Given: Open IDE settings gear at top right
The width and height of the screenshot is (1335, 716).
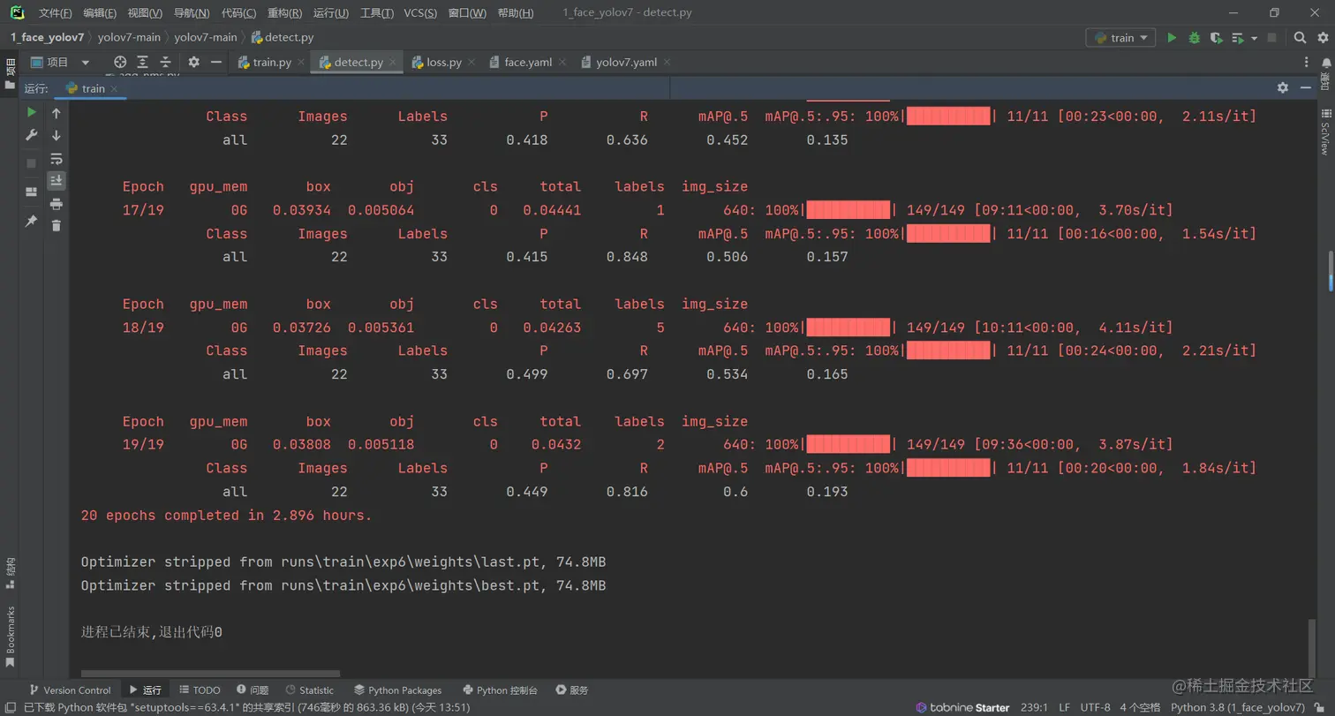Looking at the screenshot, I should [1321, 38].
